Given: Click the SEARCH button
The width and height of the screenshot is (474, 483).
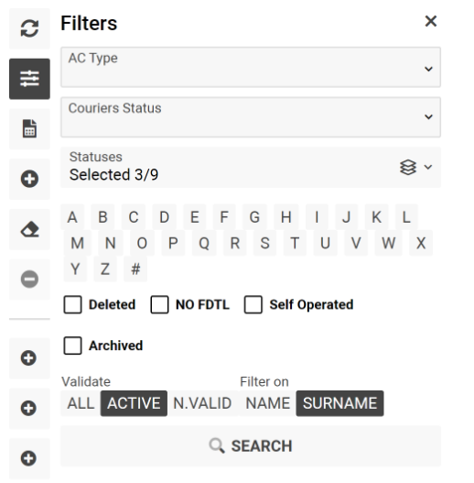Looking at the screenshot, I should [251, 446].
